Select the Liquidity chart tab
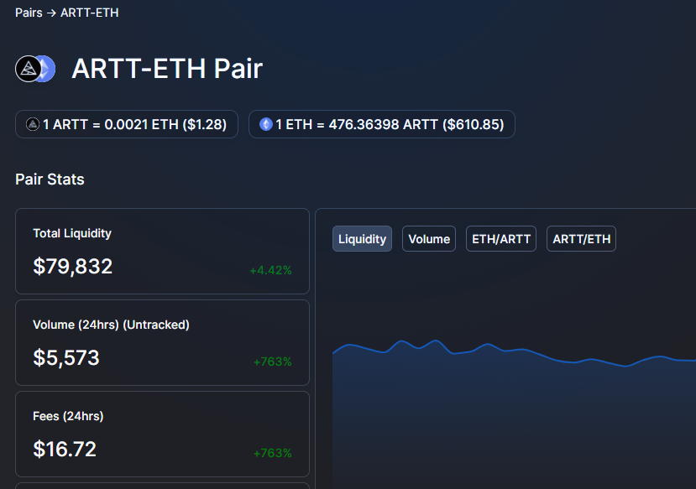The width and height of the screenshot is (696, 489). tap(362, 239)
